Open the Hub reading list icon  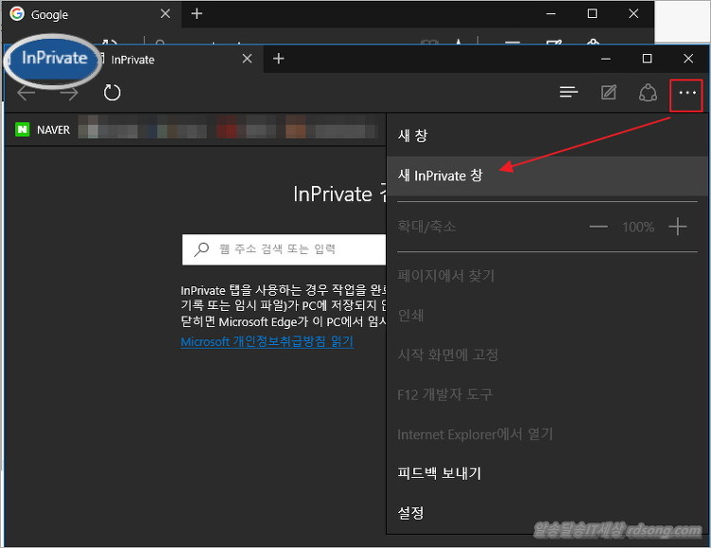coord(568,93)
